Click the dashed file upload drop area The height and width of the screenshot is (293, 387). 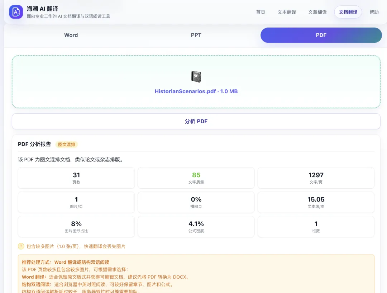[x=196, y=82]
